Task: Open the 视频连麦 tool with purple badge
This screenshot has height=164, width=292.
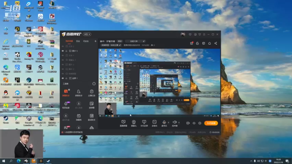Action: (x=66, y=105)
